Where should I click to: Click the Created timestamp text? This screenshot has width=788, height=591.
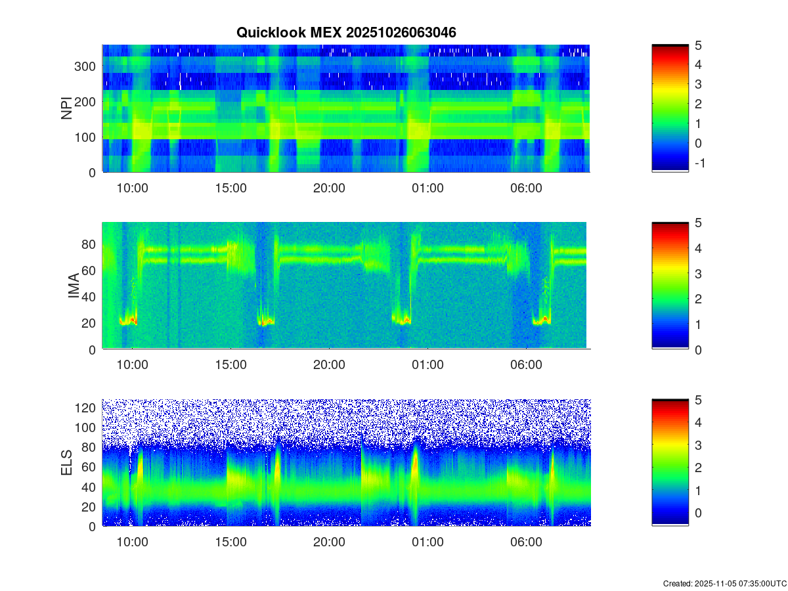tap(724, 583)
